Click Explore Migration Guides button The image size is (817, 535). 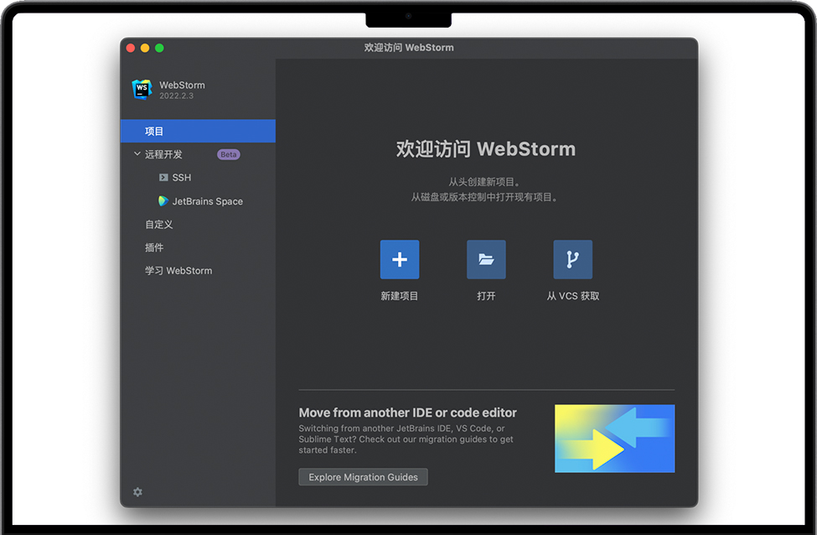363,477
